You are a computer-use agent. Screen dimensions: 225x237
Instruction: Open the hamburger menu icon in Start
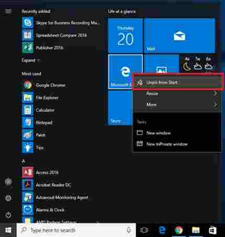tap(8, 12)
